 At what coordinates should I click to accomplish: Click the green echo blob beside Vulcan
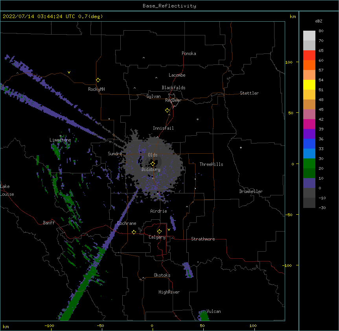point(203,315)
